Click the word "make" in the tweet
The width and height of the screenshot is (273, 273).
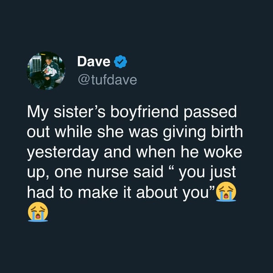98,192
